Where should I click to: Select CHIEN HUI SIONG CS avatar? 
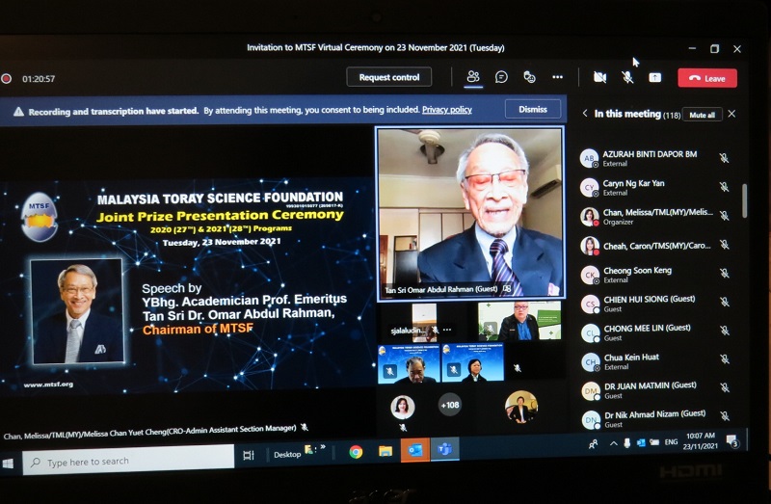pyautogui.click(x=590, y=304)
